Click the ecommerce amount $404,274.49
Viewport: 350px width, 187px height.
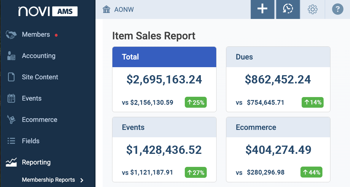coord(278,150)
